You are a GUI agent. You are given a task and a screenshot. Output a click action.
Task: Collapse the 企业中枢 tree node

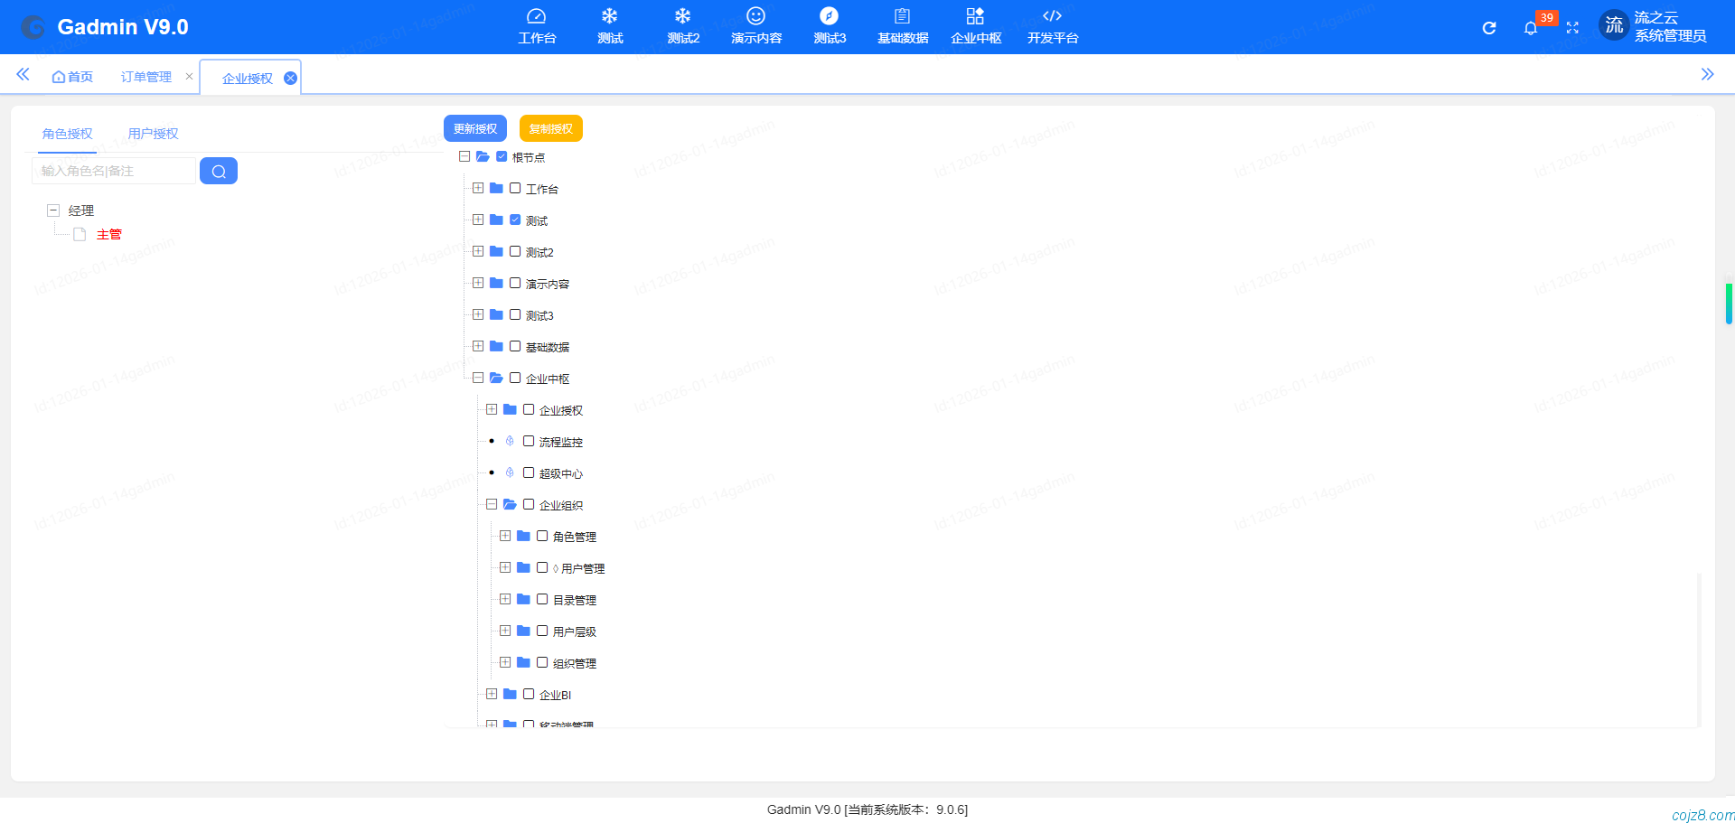pos(478,379)
